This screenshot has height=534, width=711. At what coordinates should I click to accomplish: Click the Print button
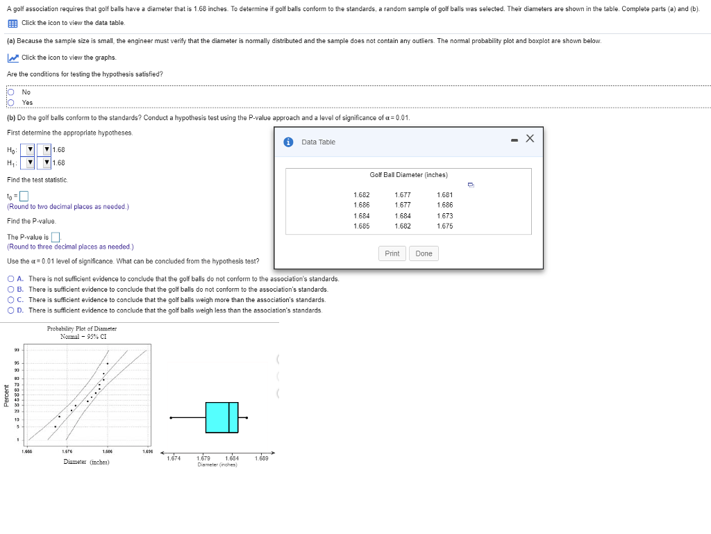click(x=392, y=253)
